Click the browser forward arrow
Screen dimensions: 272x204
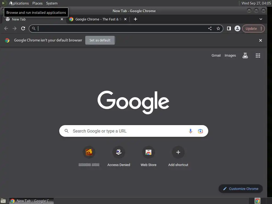pos(15,28)
